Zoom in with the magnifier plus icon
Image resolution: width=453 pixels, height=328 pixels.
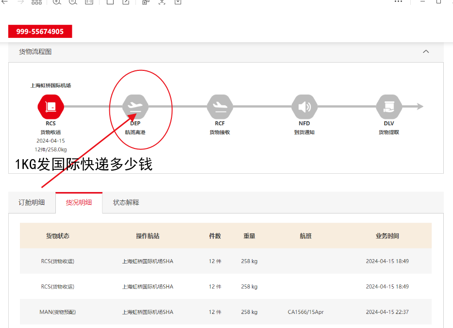point(57,2)
